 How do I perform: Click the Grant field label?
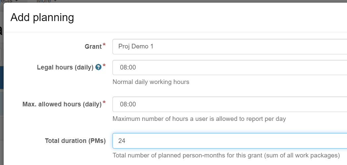click(93, 47)
